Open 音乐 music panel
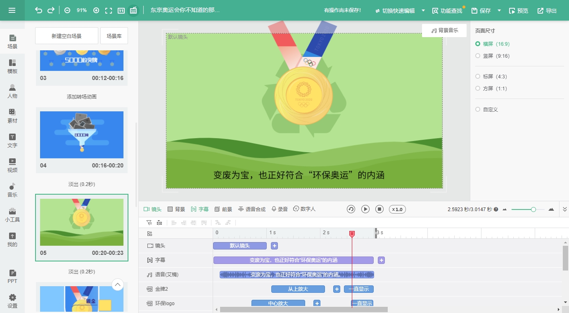This screenshot has width=569, height=313. tap(12, 190)
